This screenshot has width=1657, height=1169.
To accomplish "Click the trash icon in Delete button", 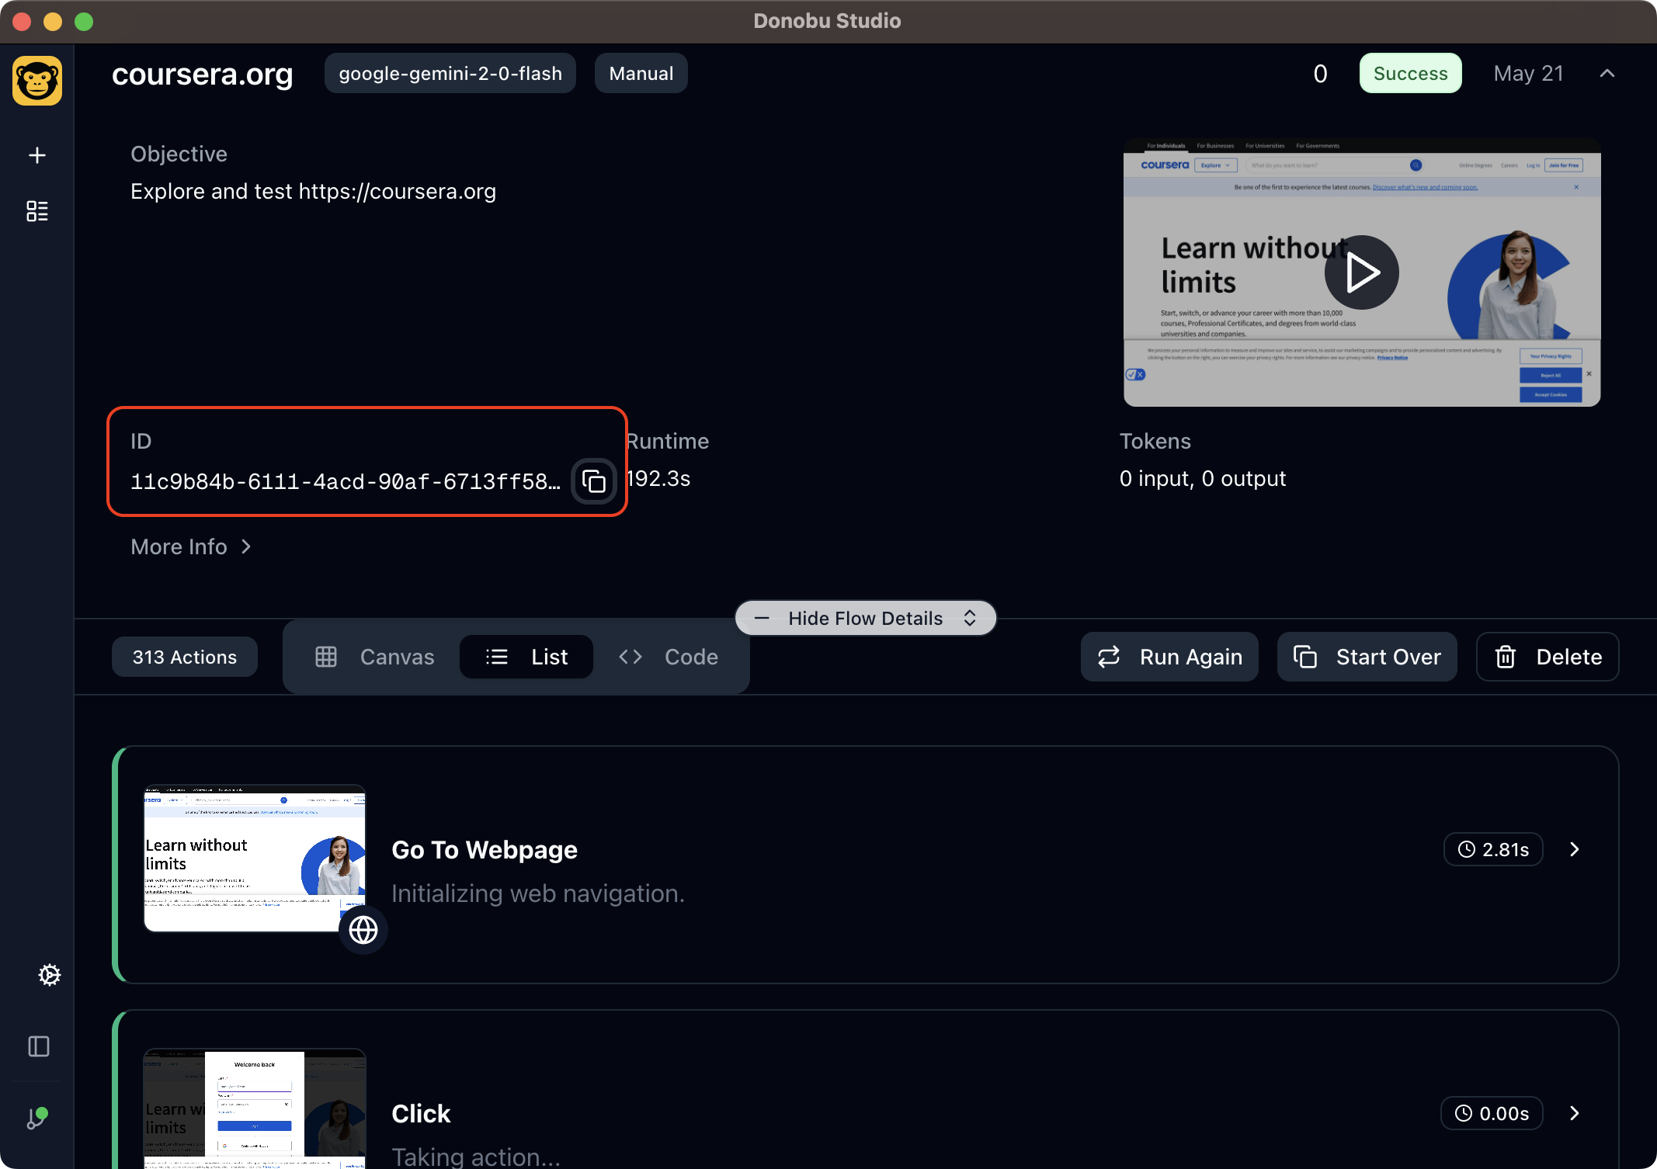I will tap(1506, 657).
